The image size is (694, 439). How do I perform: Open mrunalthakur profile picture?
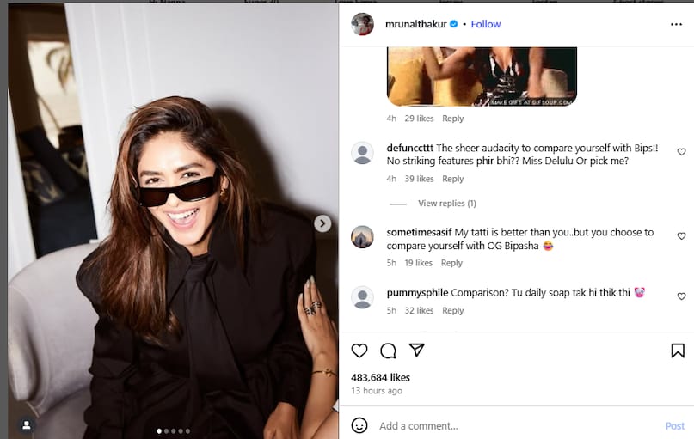tap(362, 24)
